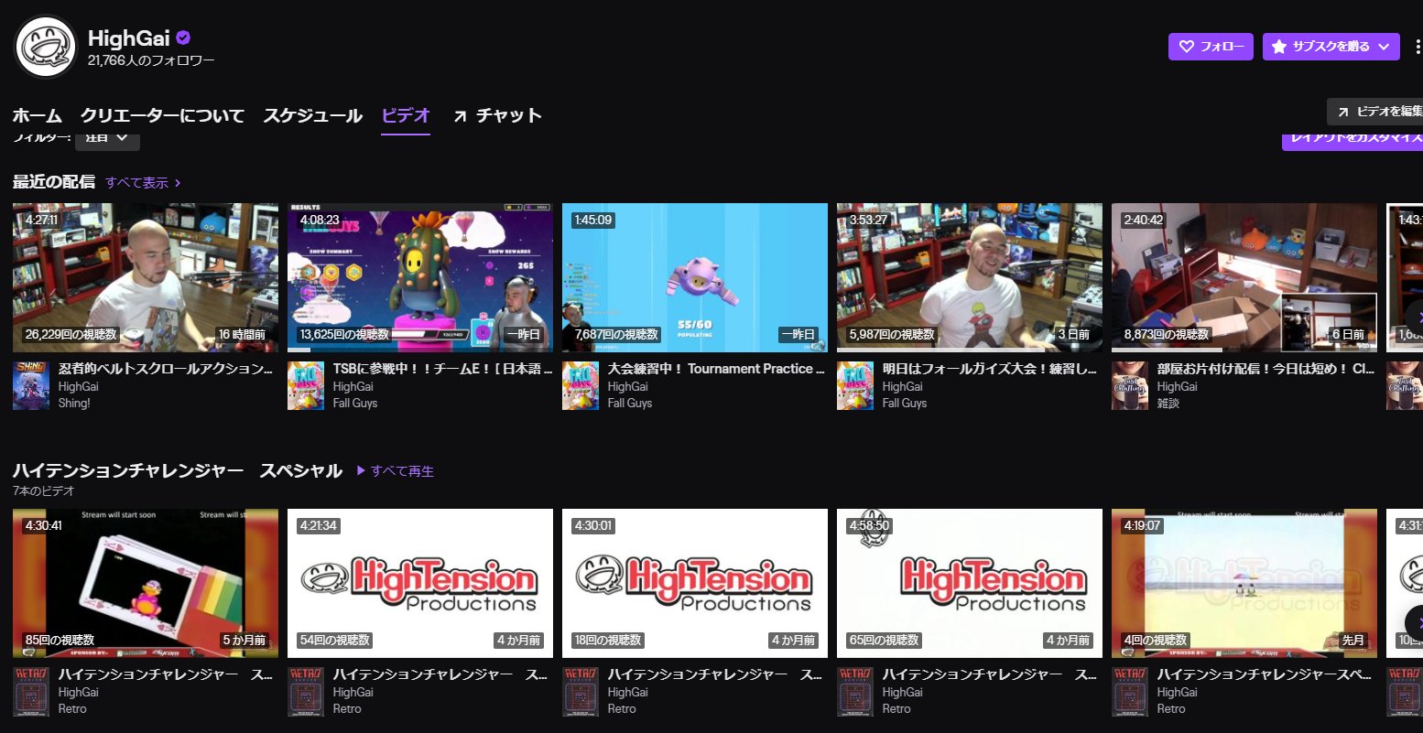Click HighGai name under 忍者的ベルトスクロール title

click(x=79, y=386)
